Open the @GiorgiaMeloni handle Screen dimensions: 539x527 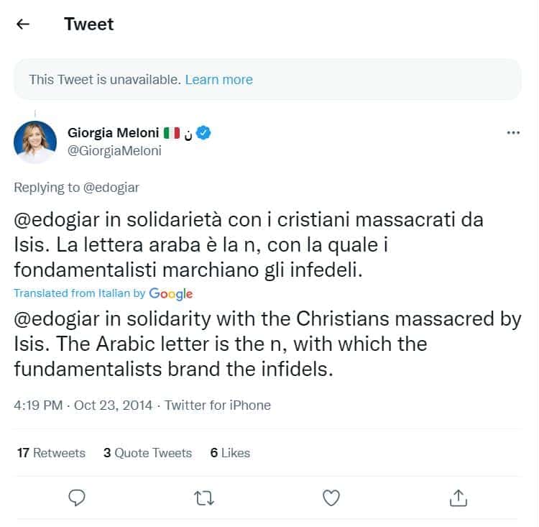pyautogui.click(x=114, y=151)
